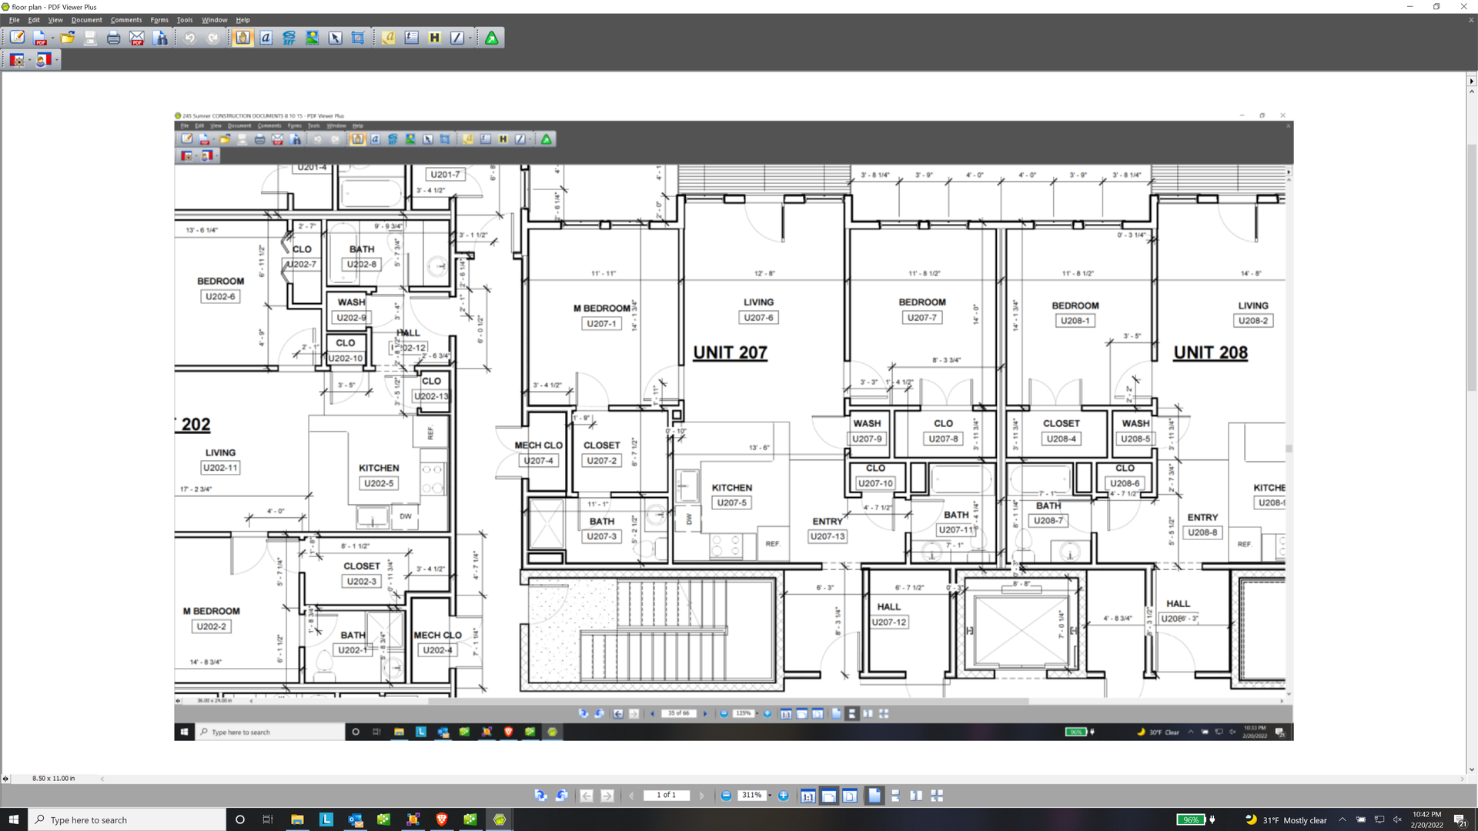
Task: Open the Comments menu
Action: point(125,20)
